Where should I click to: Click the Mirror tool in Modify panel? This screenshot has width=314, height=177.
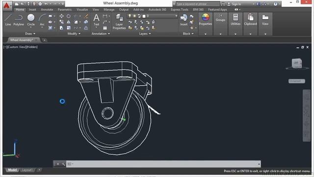coord(69,22)
